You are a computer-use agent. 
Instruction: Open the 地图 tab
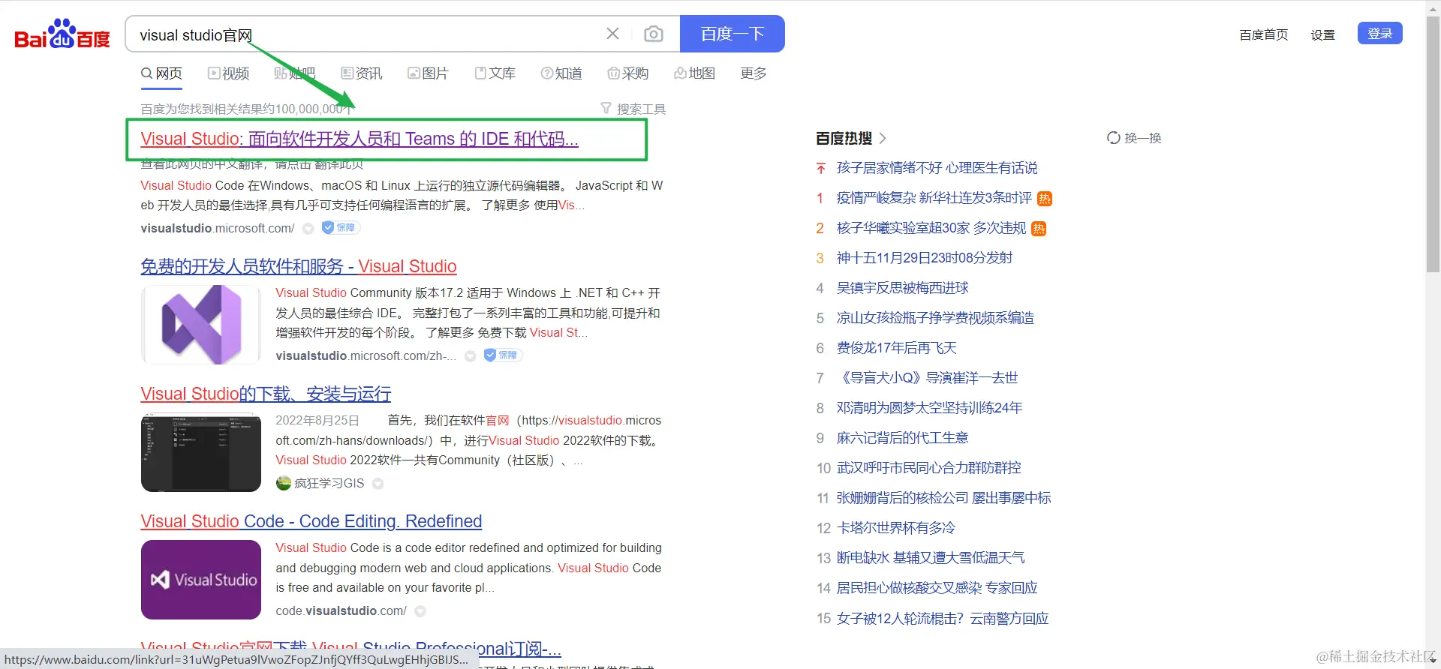(694, 73)
